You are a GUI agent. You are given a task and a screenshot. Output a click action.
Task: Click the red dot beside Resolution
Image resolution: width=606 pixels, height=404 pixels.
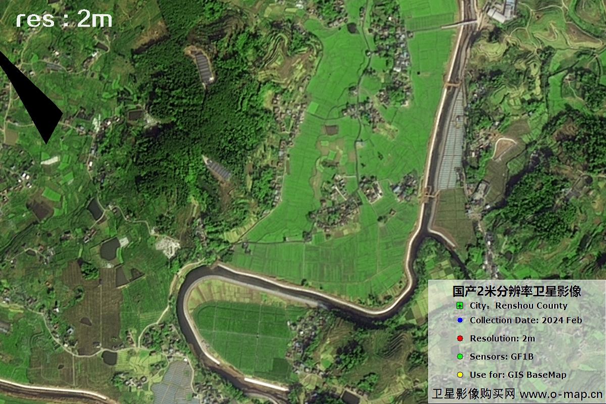click(x=460, y=338)
